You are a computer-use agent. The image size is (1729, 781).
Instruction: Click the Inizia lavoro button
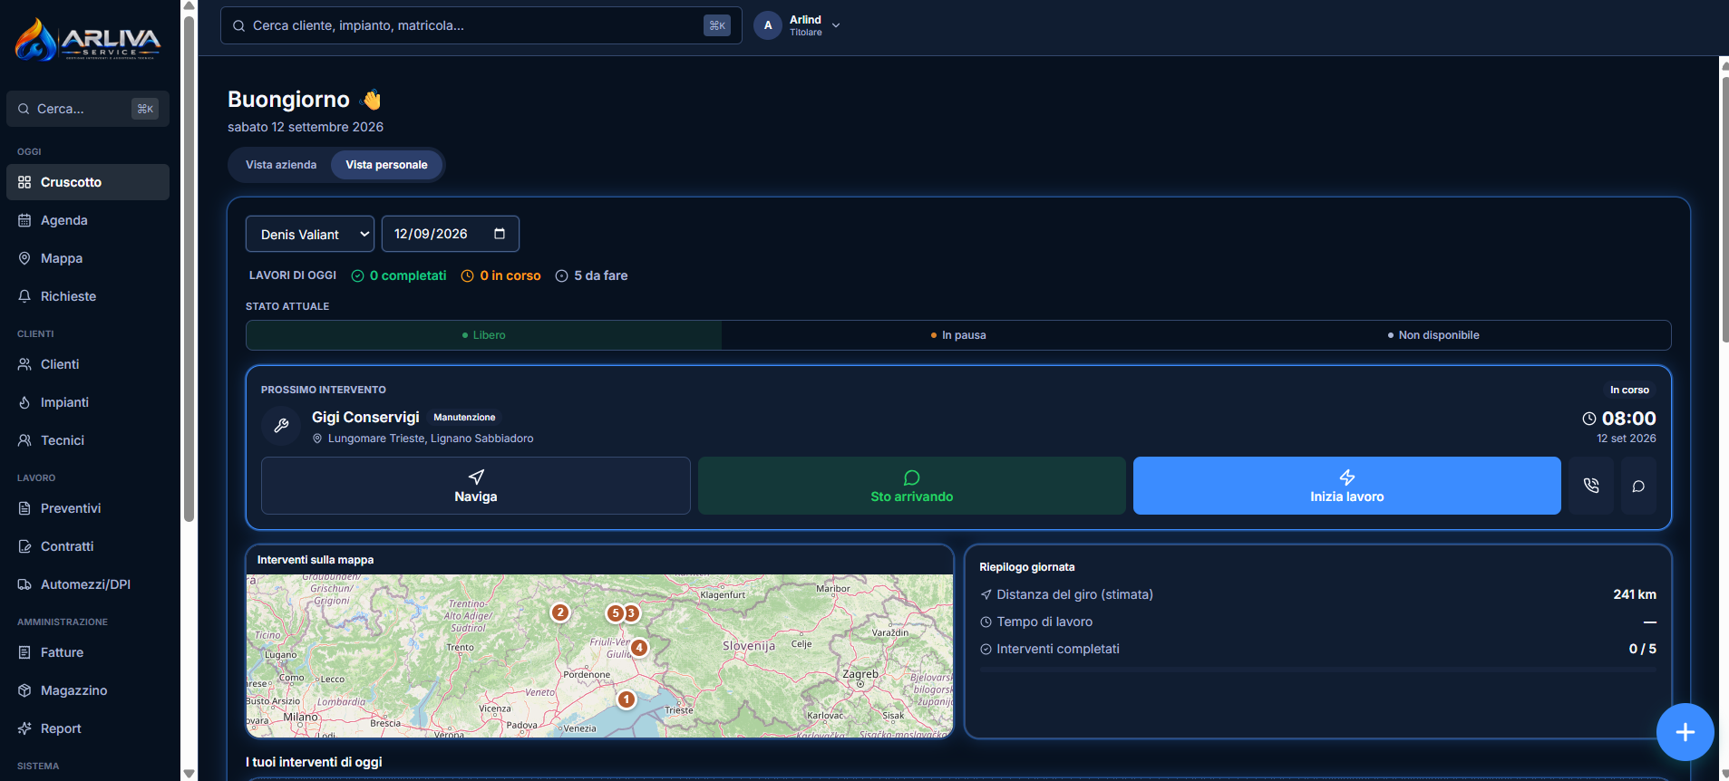(1347, 486)
